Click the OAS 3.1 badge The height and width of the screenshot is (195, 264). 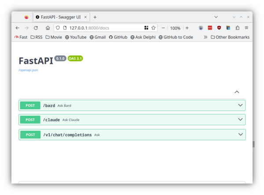(75, 58)
